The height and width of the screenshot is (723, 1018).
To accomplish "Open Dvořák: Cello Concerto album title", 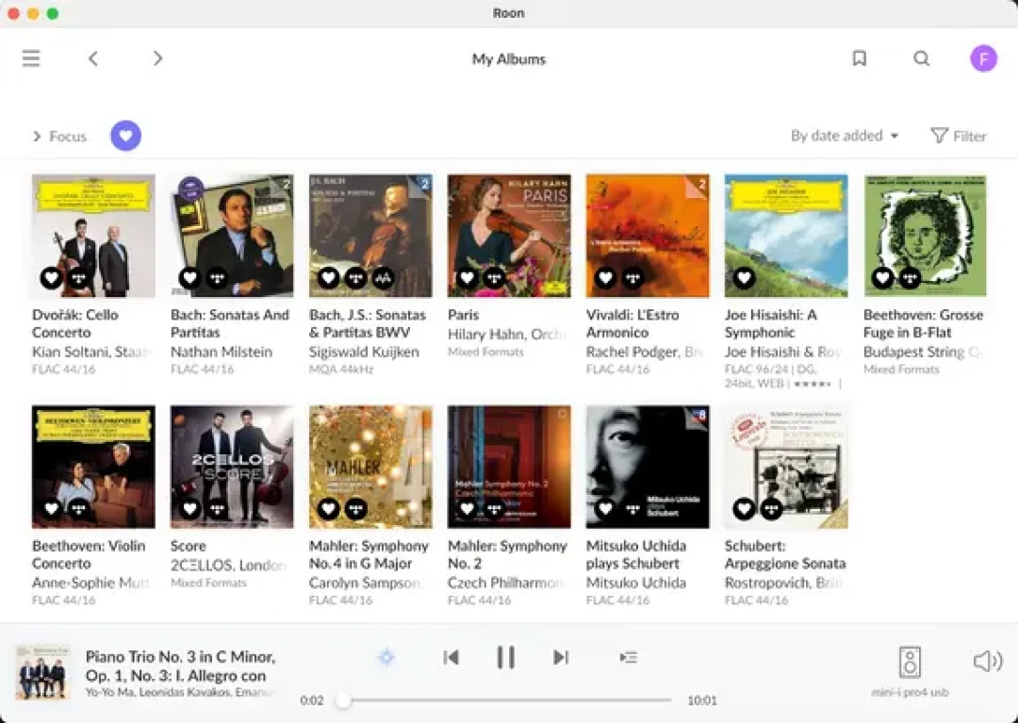I will click(x=75, y=323).
